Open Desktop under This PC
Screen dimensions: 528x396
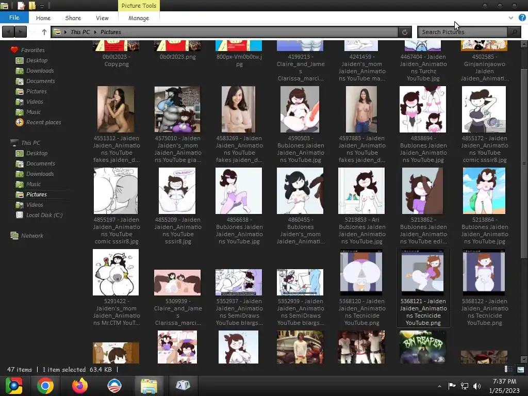pyautogui.click(x=37, y=153)
